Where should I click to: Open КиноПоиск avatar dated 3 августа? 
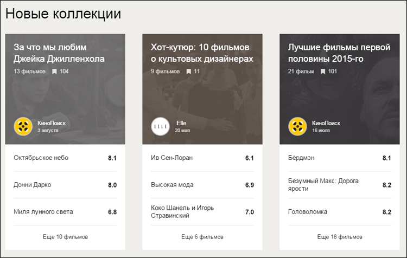pyautogui.click(x=23, y=126)
